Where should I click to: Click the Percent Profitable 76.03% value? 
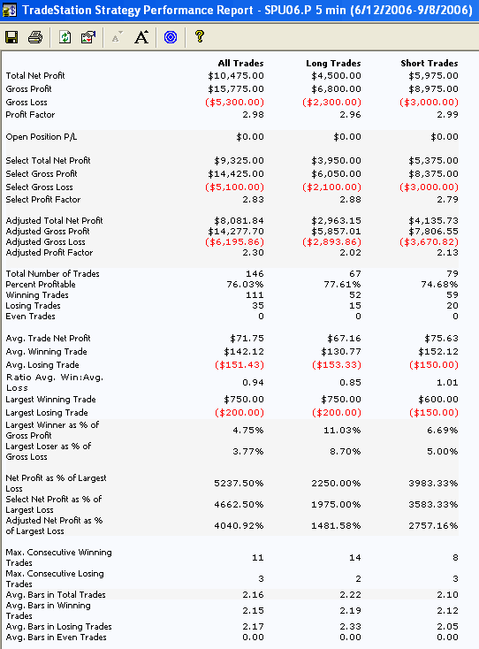(x=245, y=285)
